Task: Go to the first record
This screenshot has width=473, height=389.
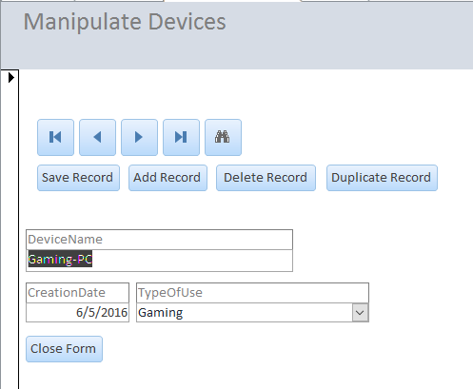Action: click(x=55, y=137)
